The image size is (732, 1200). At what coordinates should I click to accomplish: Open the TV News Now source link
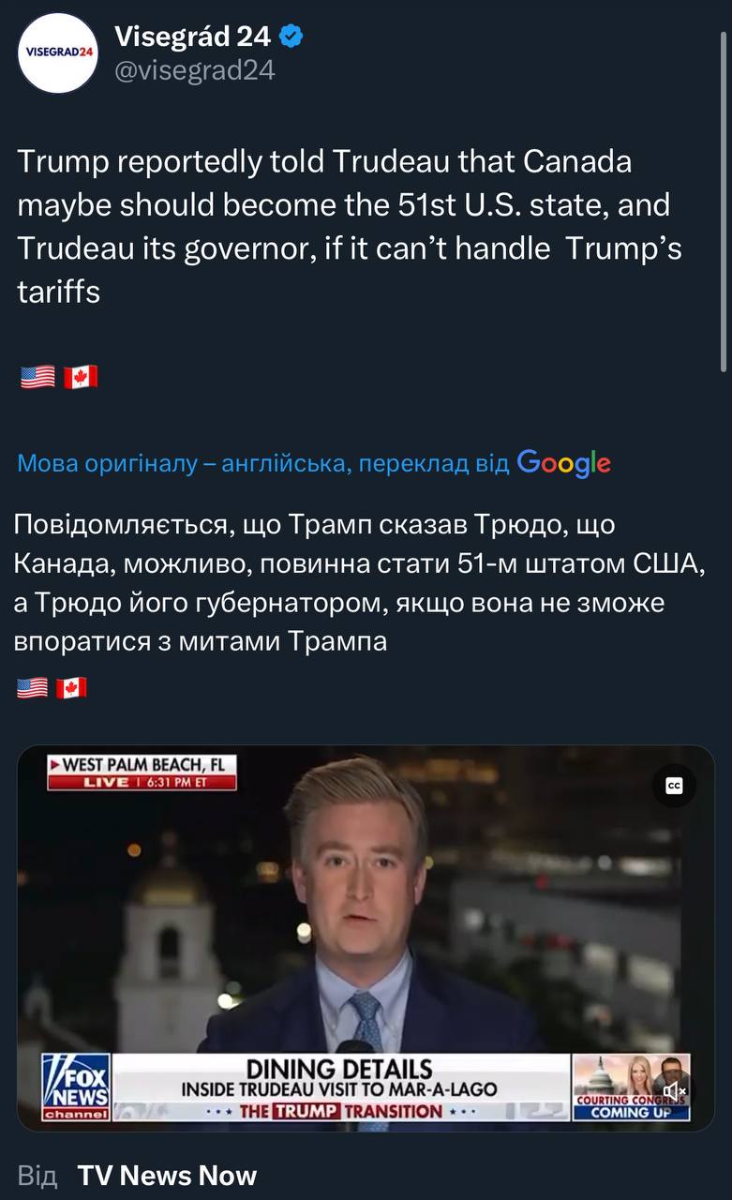pos(167,1176)
